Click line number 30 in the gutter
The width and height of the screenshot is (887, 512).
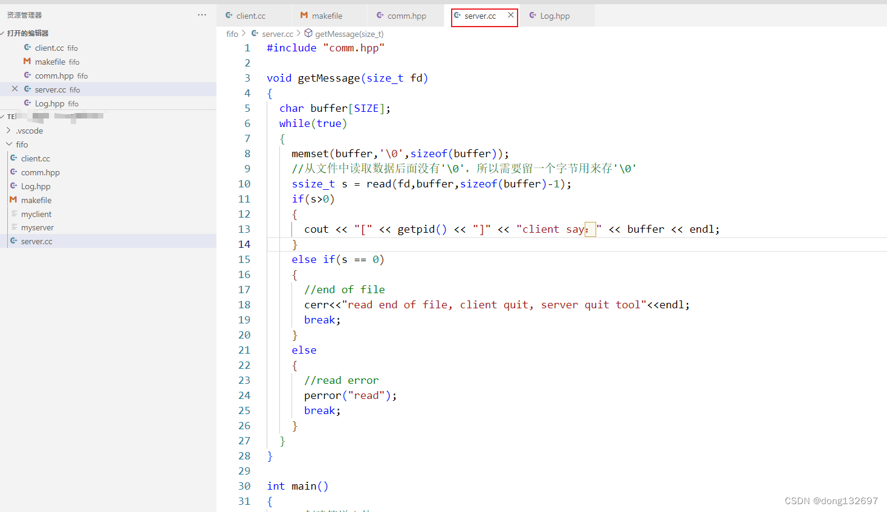(x=244, y=486)
